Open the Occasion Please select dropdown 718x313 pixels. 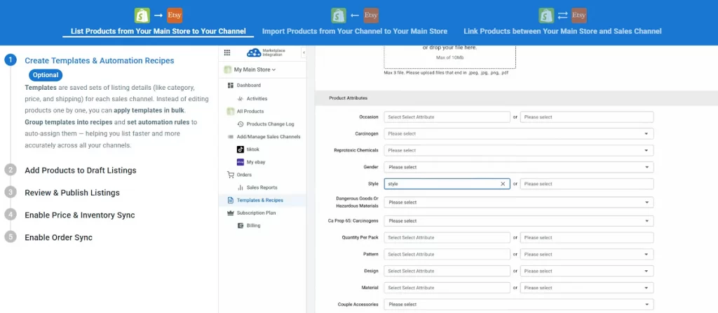click(587, 117)
